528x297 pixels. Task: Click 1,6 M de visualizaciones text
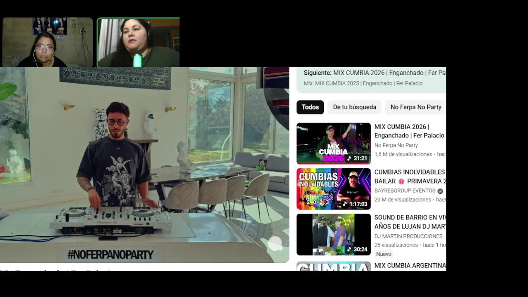403,154
